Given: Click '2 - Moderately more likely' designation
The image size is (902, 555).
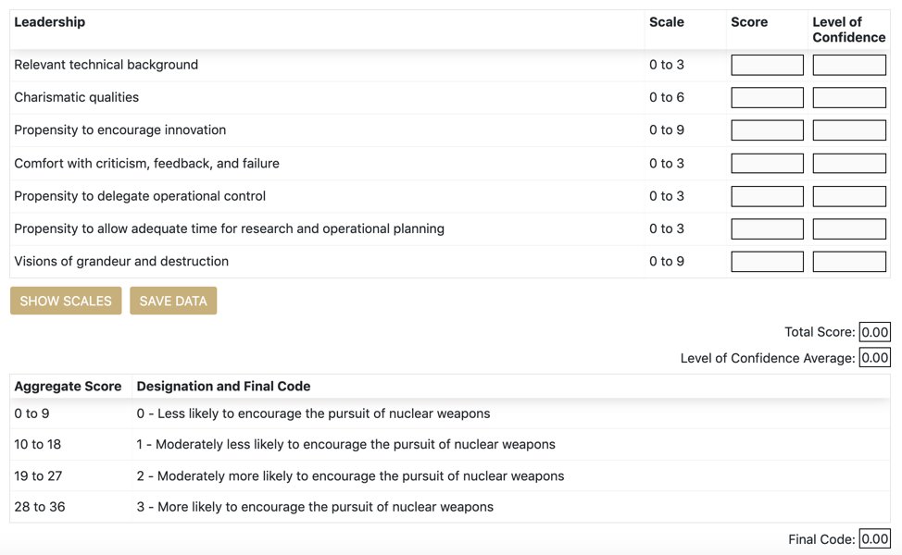Looking at the screenshot, I should tap(350, 475).
